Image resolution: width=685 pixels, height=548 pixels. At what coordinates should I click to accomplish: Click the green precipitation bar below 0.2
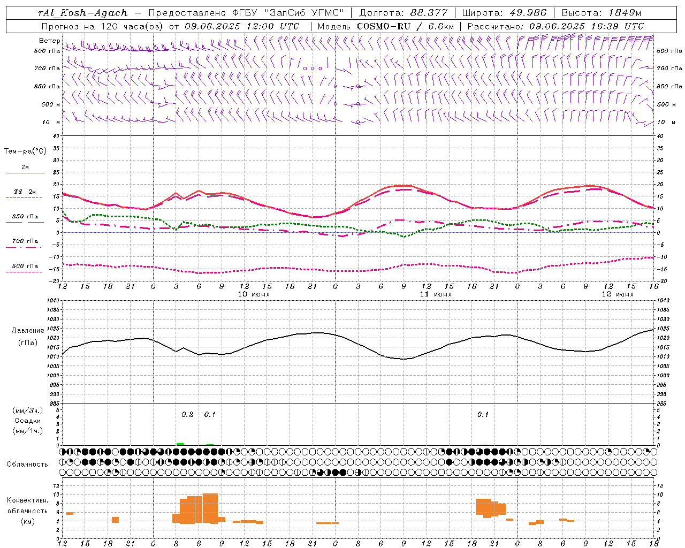point(180,444)
